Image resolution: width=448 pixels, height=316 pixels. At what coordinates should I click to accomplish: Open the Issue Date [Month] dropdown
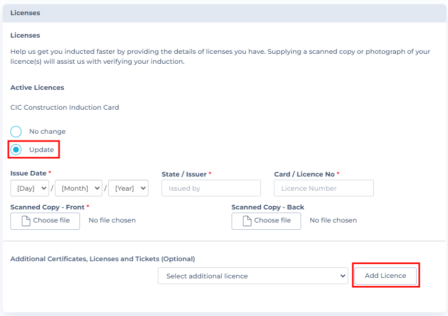pos(78,188)
